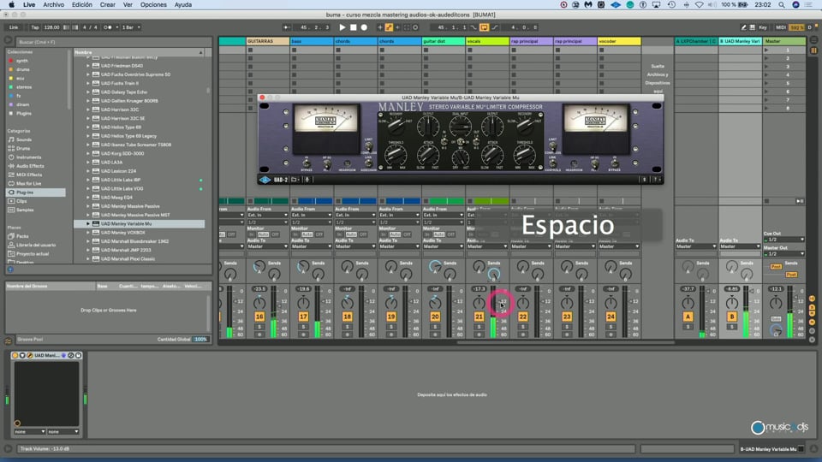Screen dimensions: 822x462
Task: Expand UAD Lexicon 224 entry
Action: 88,171
